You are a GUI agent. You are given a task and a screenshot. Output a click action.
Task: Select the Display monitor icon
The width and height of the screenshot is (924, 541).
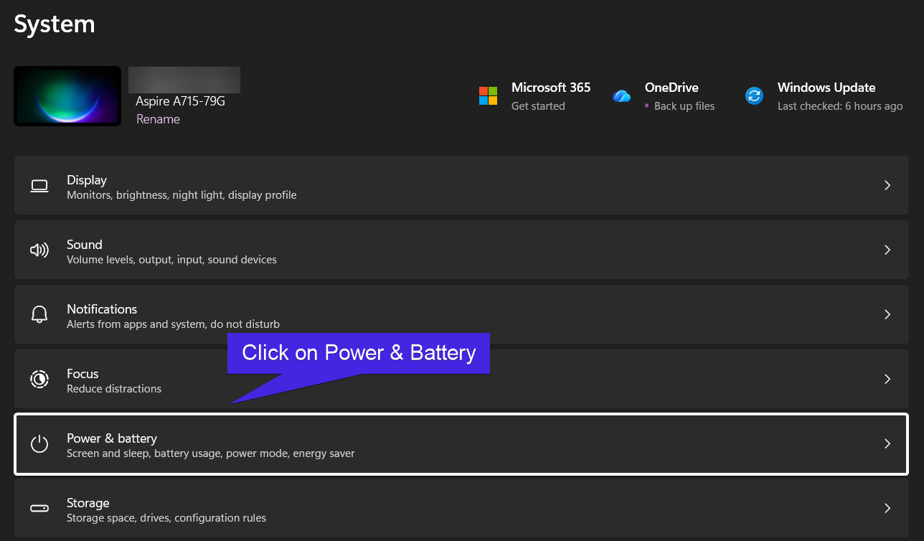[x=39, y=185]
